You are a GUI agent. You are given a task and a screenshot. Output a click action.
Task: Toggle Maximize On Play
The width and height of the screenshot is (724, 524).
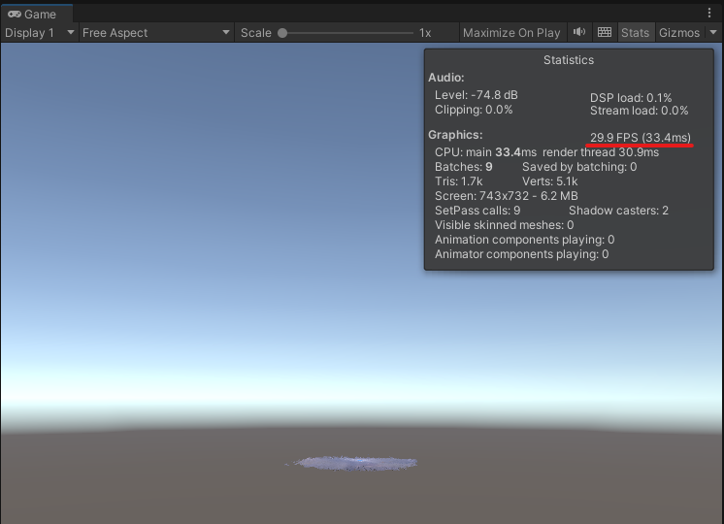(511, 32)
